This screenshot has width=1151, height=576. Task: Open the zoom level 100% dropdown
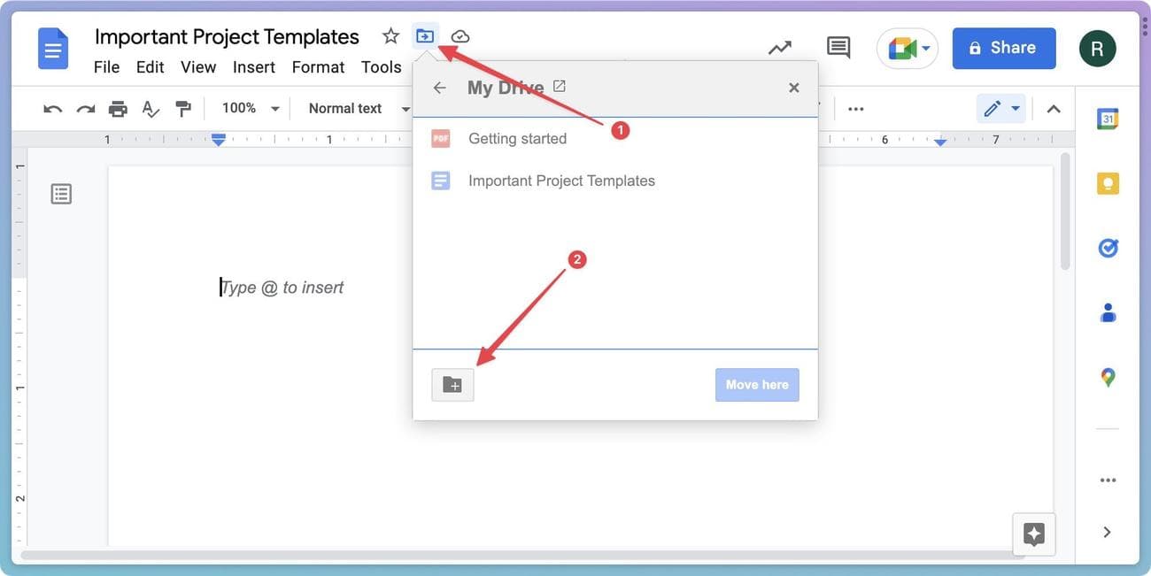point(250,108)
